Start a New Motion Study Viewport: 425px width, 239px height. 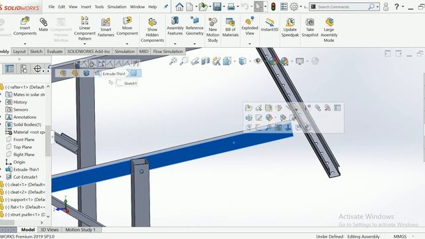click(x=212, y=30)
